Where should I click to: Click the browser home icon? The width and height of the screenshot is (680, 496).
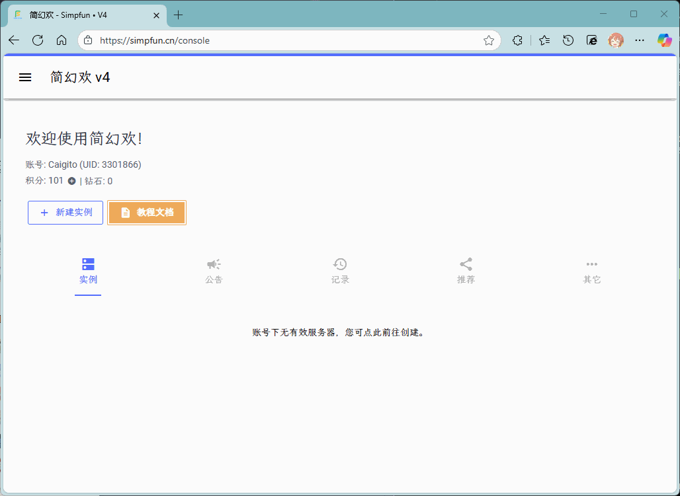pyautogui.click(x=62, y=40)
